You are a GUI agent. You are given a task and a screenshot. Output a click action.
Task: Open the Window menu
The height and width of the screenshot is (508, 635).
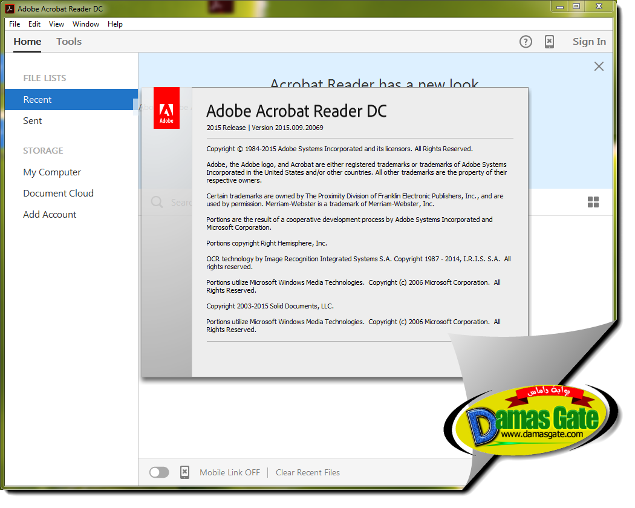(86, 24)
